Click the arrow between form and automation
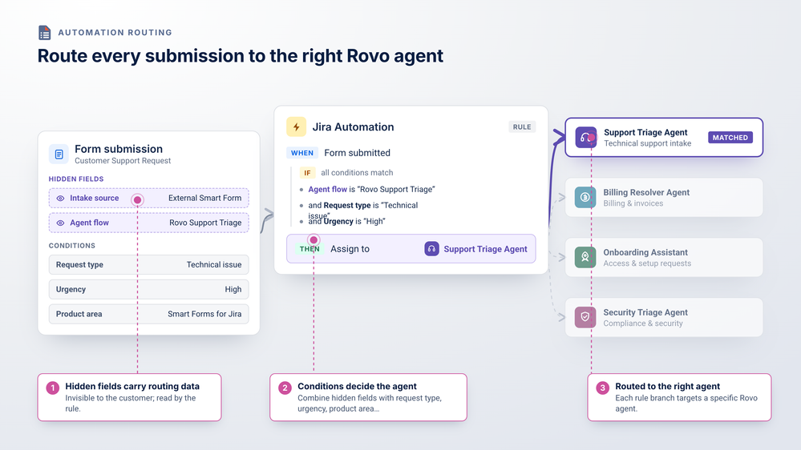The width and height of the screenshot is (801, 450). (267, 219)
